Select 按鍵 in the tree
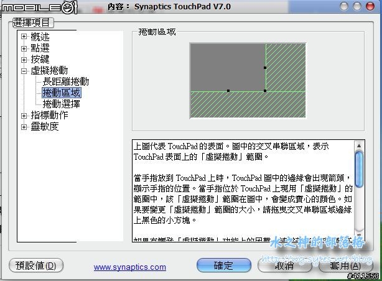The width and height of the screenshot is (382, 281). [x=40, y=59]
